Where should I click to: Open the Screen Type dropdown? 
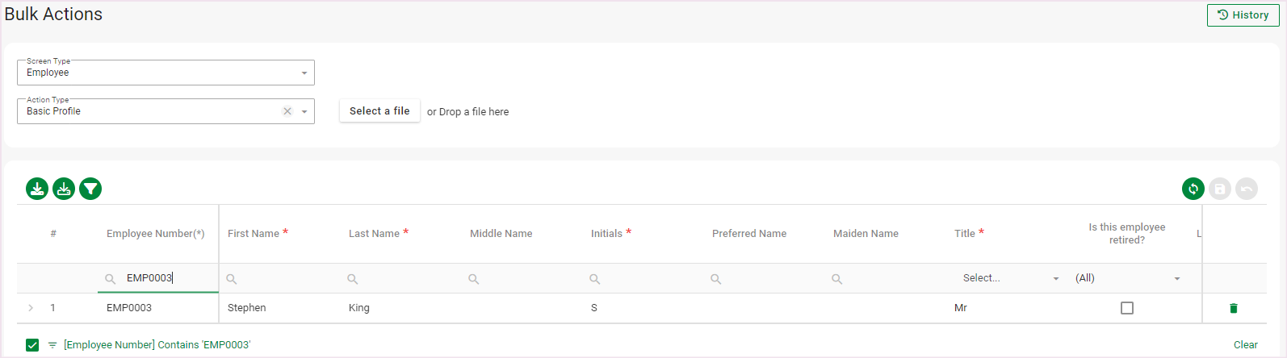(x=304, y=73)
